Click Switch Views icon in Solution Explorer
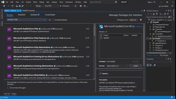The height and width of the screenshot is (99, 176). tap(156, 14)
